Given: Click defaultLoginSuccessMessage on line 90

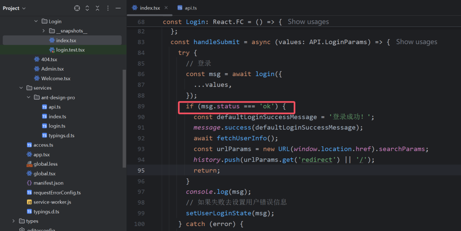Looking at the screenshot, I should 267,117.
